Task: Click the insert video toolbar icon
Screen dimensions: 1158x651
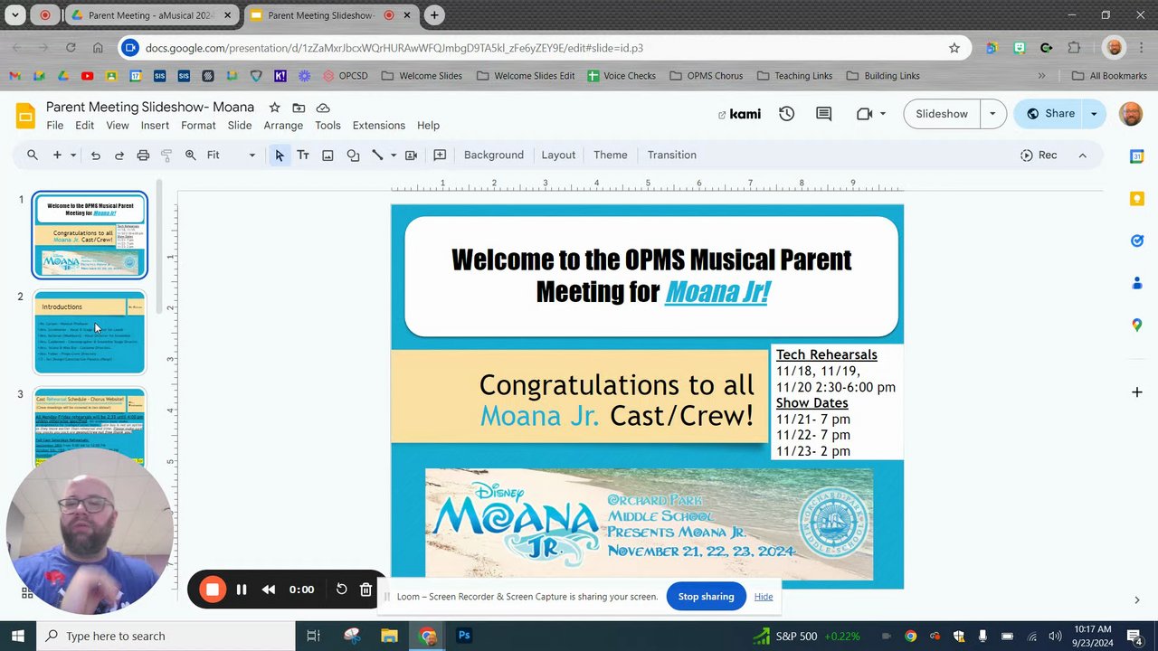Action: [x=411, y=156]
